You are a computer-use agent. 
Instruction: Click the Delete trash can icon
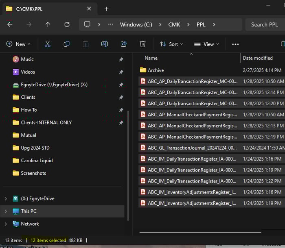(142, 44)
